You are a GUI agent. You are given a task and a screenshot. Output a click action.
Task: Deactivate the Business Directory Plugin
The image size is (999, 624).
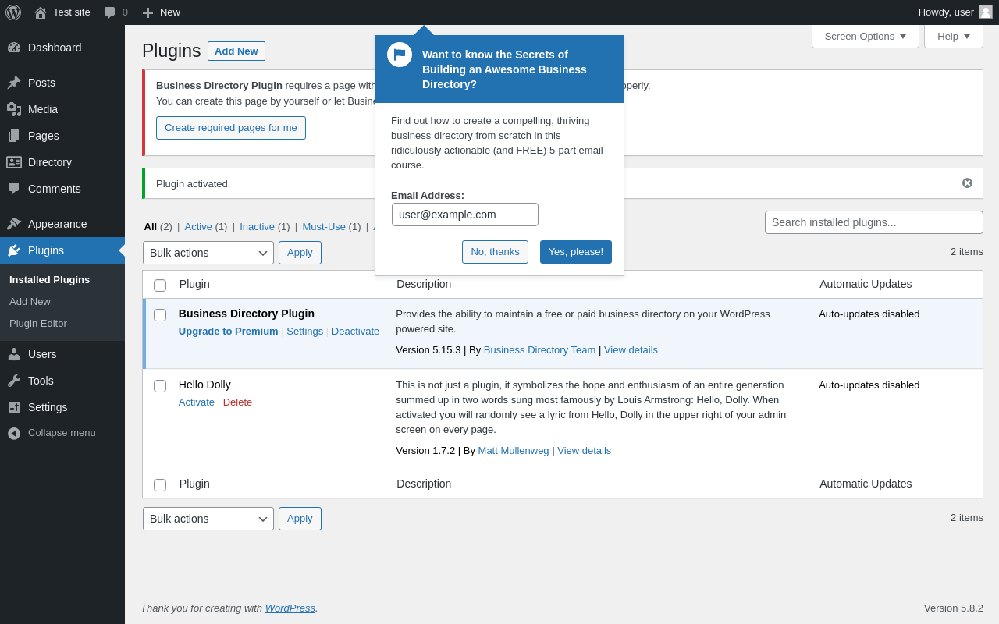click(x=355, y=331)
